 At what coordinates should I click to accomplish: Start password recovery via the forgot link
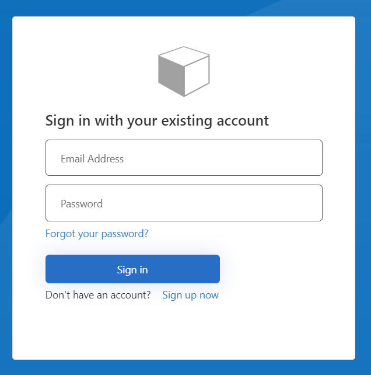click(97, 234)
